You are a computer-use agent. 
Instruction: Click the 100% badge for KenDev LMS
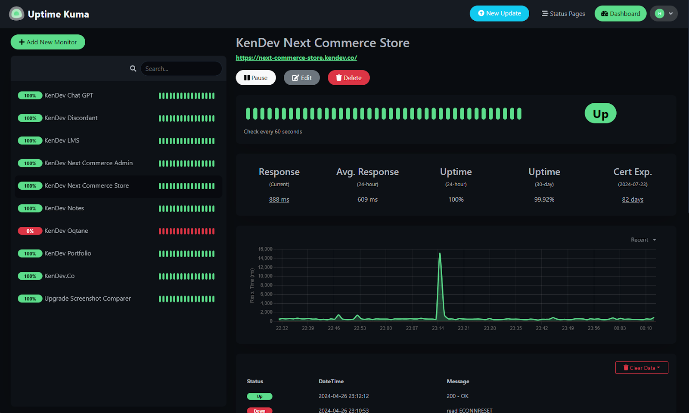[30, 141]
